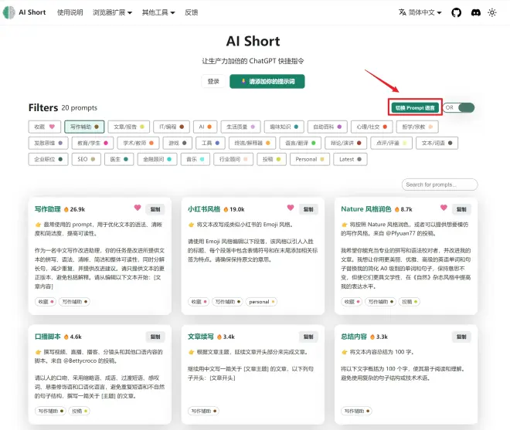510x430 pixels.
Task: Enable the 文本/词语 filter tag
Action: point(437,143)
